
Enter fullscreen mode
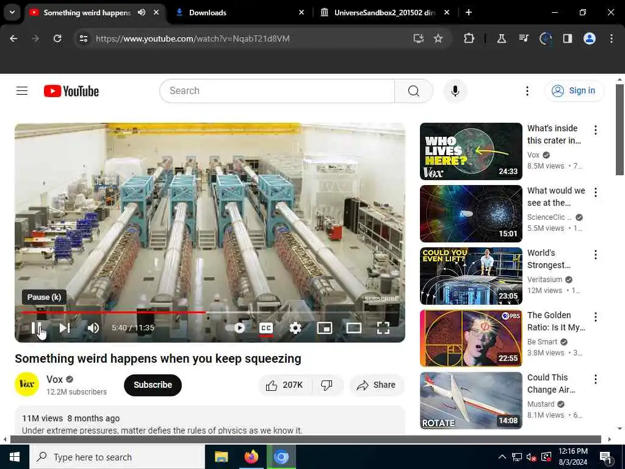click(x=383, y=328)
